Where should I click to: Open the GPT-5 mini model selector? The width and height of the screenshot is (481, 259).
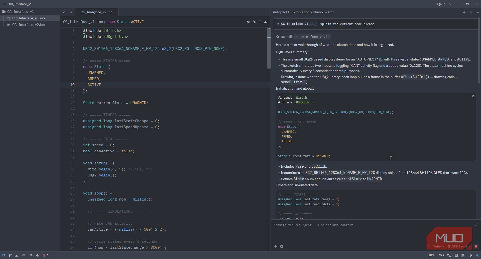(x=459, y=246)
